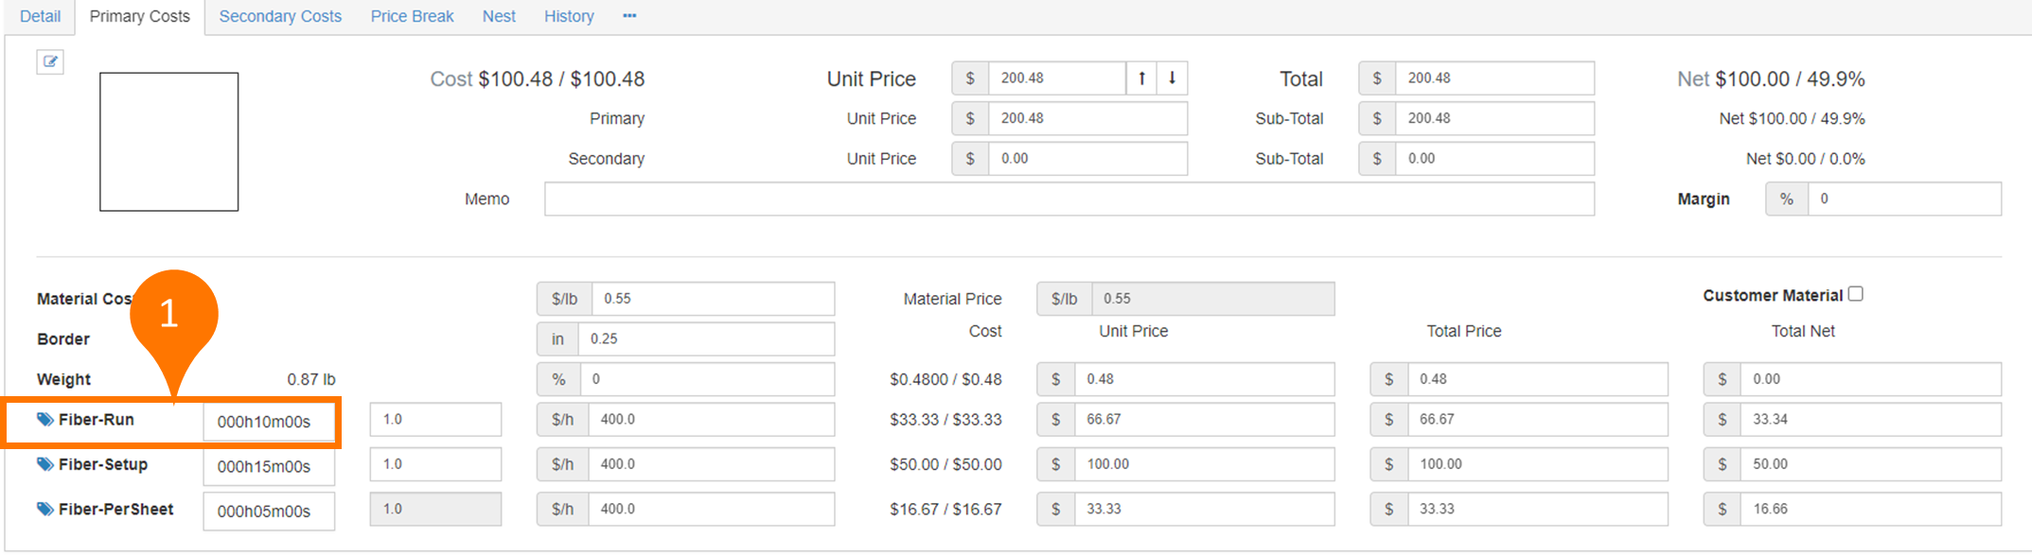The width and height of the screenshot is (2032, 555).
Task: Click the Fiber-Setup tag icon
Action: point(44,464)
